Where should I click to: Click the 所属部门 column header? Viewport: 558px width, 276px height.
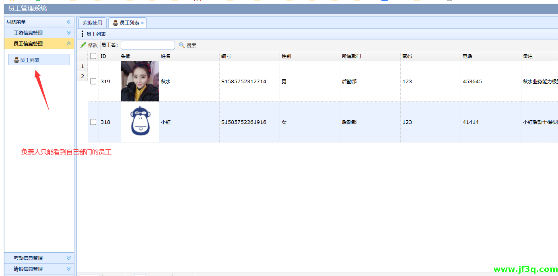(x=351, y=56)
